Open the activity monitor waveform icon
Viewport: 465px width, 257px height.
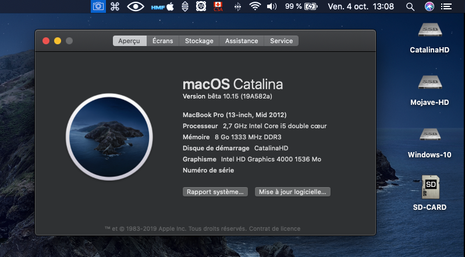pyautogui.click(x=201, y=6)
